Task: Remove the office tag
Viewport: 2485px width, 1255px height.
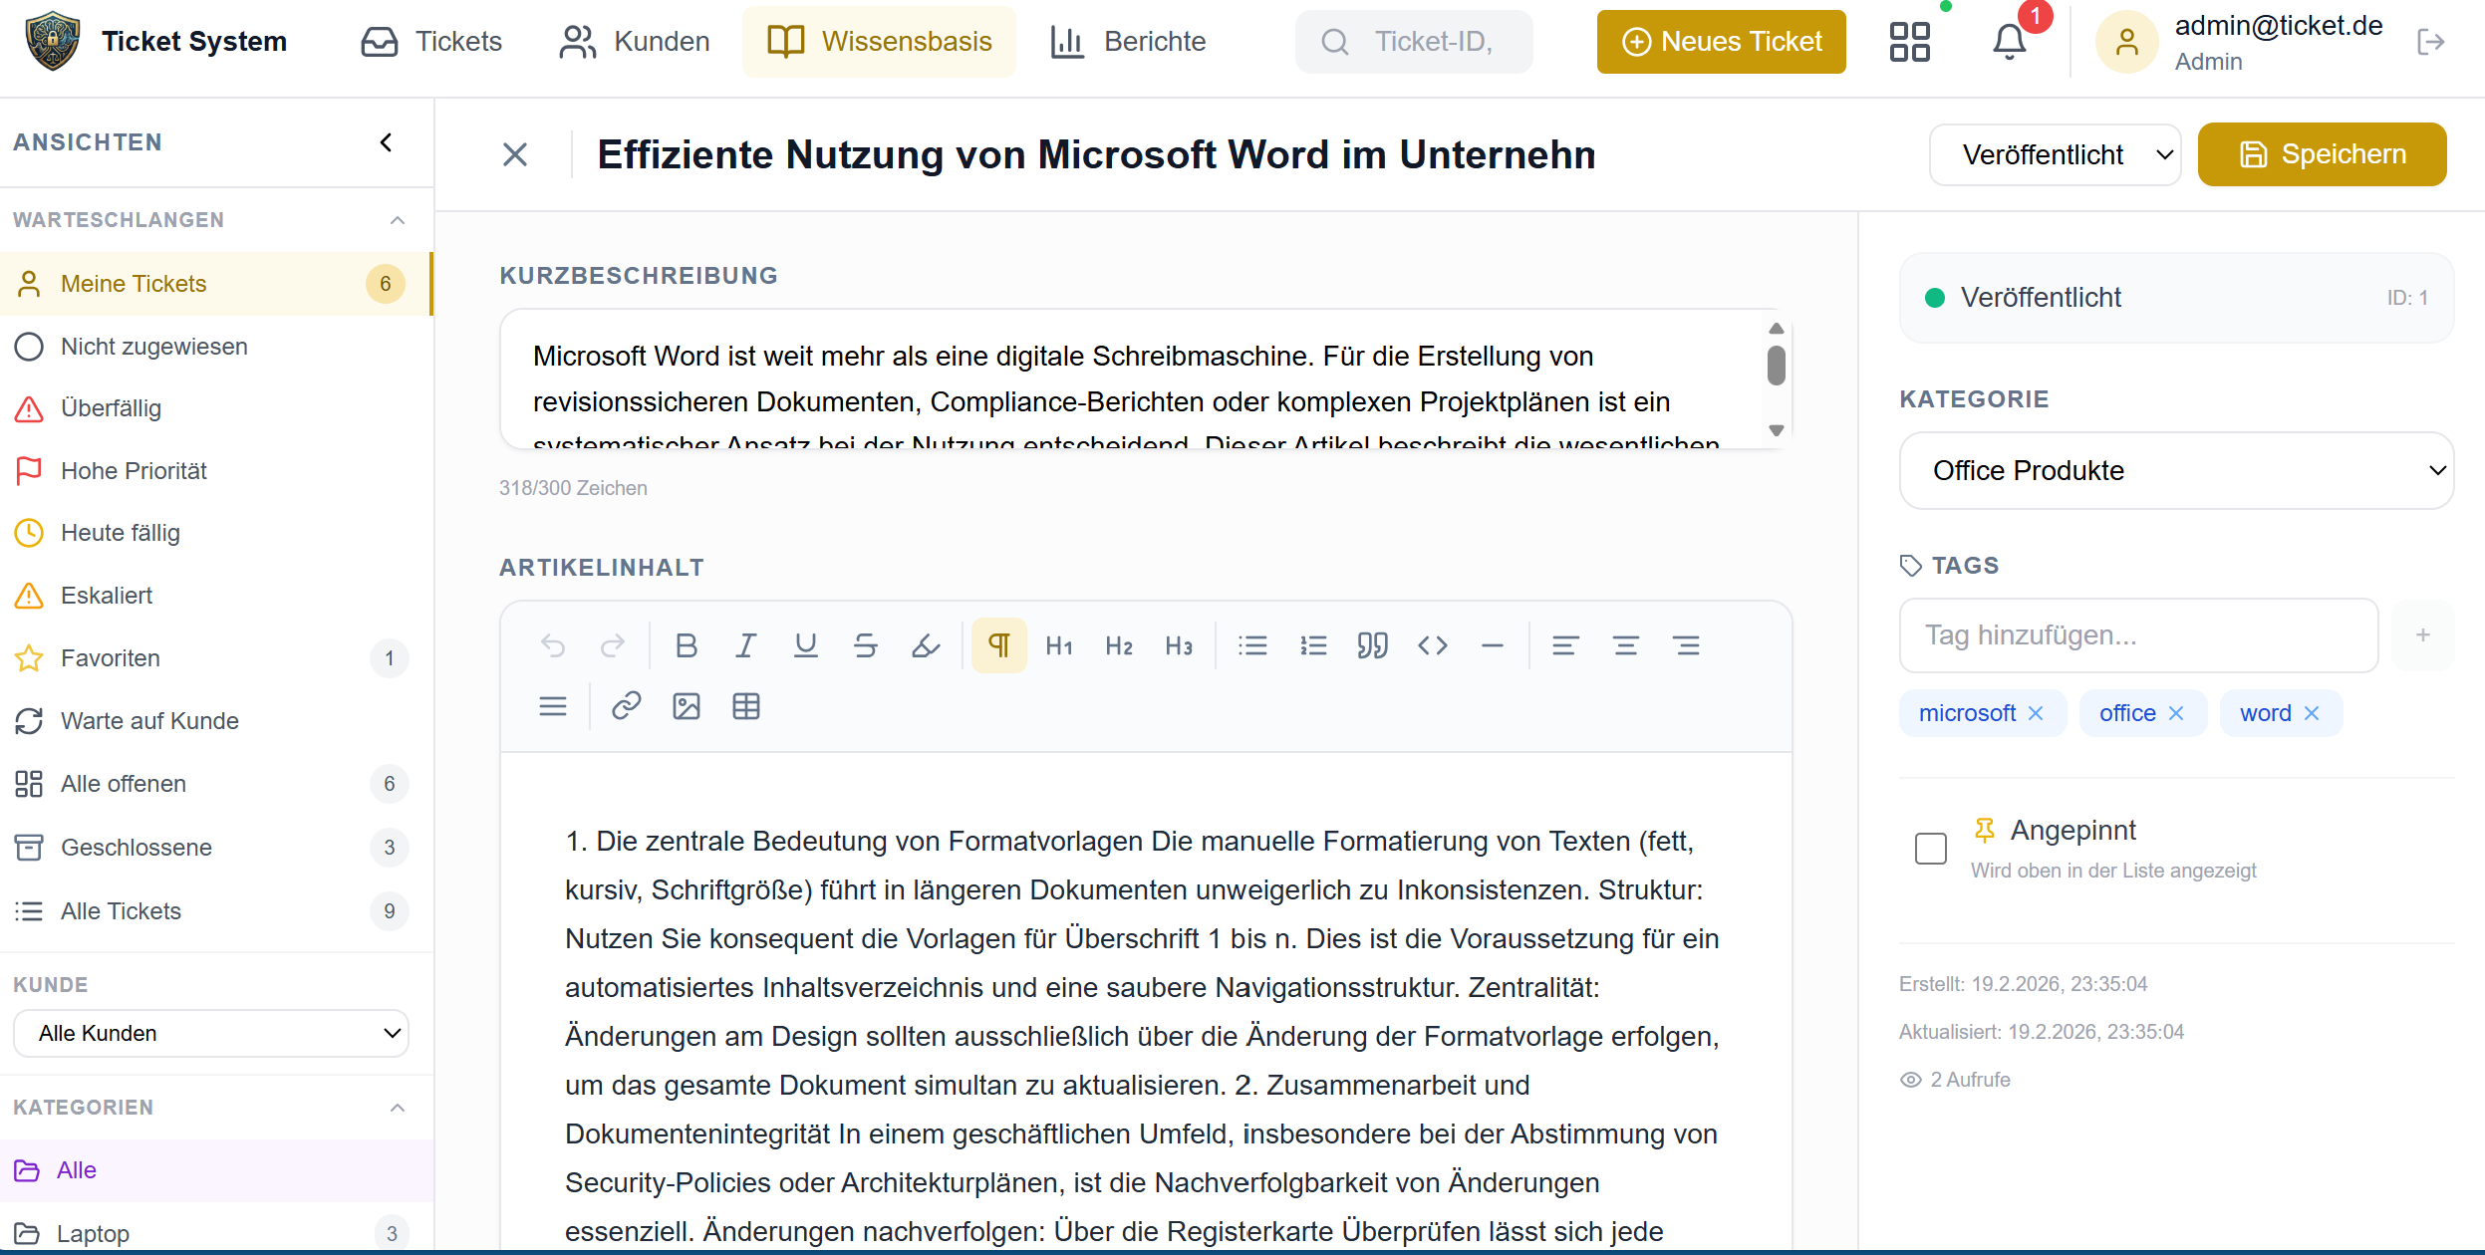Action: pyautogui.click(x=2175, y=712)
